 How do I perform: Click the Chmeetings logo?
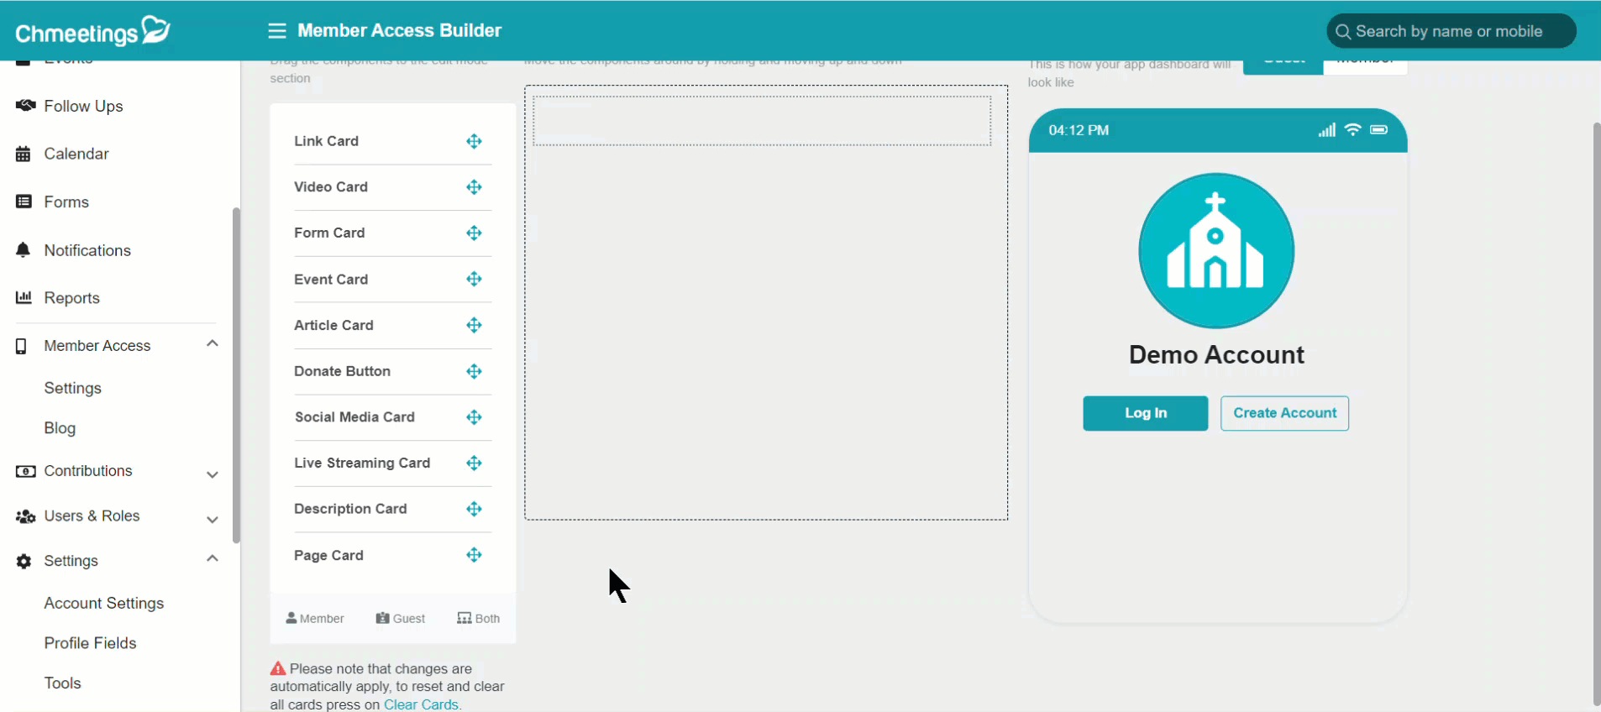(92, 31)
